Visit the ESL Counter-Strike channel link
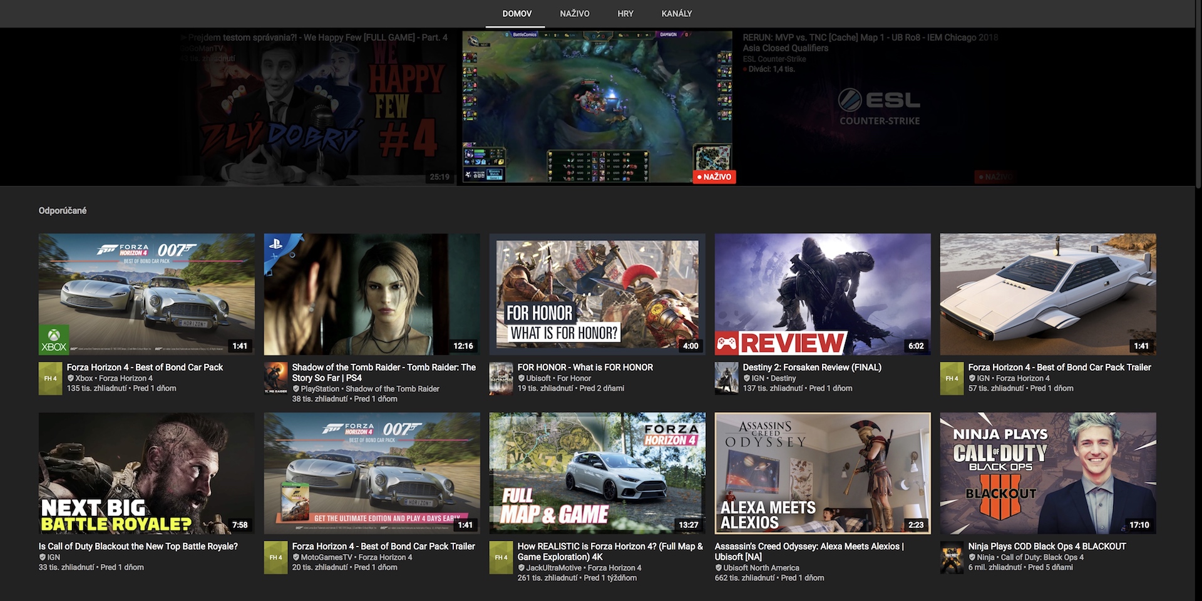Screen dimensions: 1202x601 (x=774, y=59)
